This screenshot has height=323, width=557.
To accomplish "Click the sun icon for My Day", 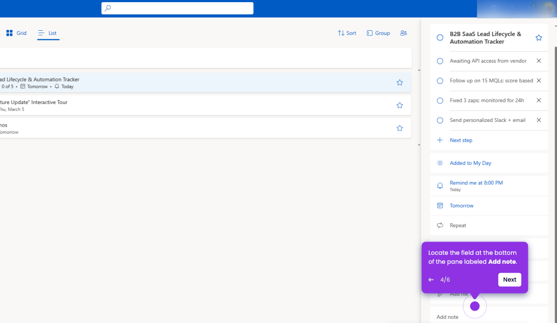I will [440, 163].
